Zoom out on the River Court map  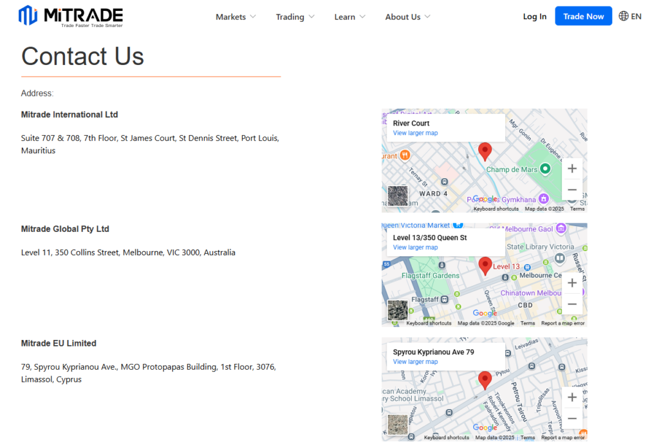pos(572,190)
